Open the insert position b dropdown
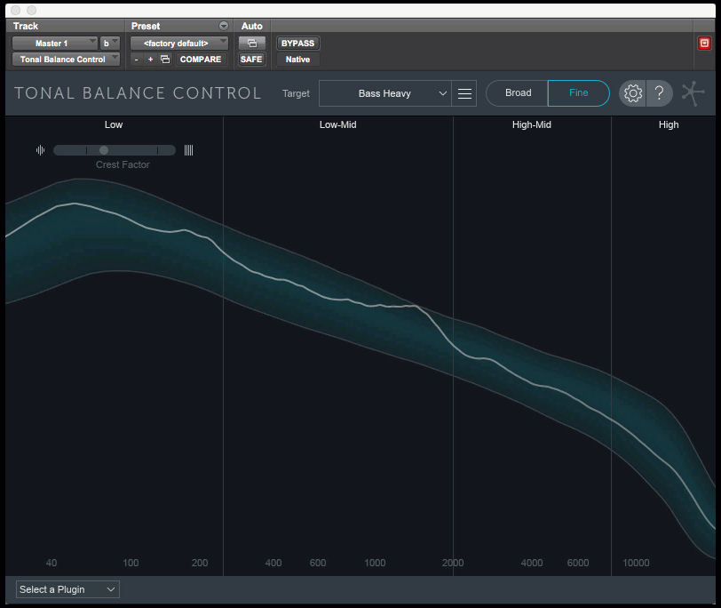Viewport: 721px width, 608px height. pos(110,44)
